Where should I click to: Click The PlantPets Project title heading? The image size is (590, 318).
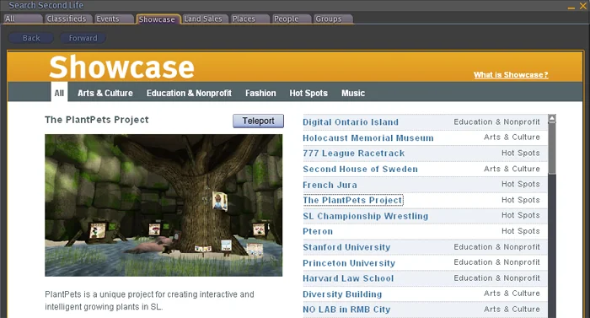click(97, 120)
